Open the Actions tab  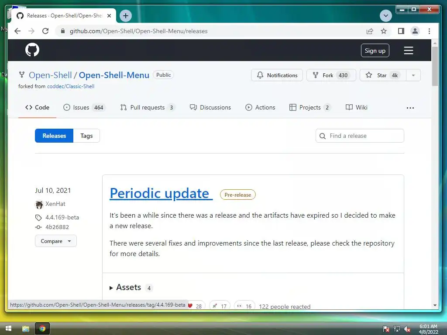point(260,107)
